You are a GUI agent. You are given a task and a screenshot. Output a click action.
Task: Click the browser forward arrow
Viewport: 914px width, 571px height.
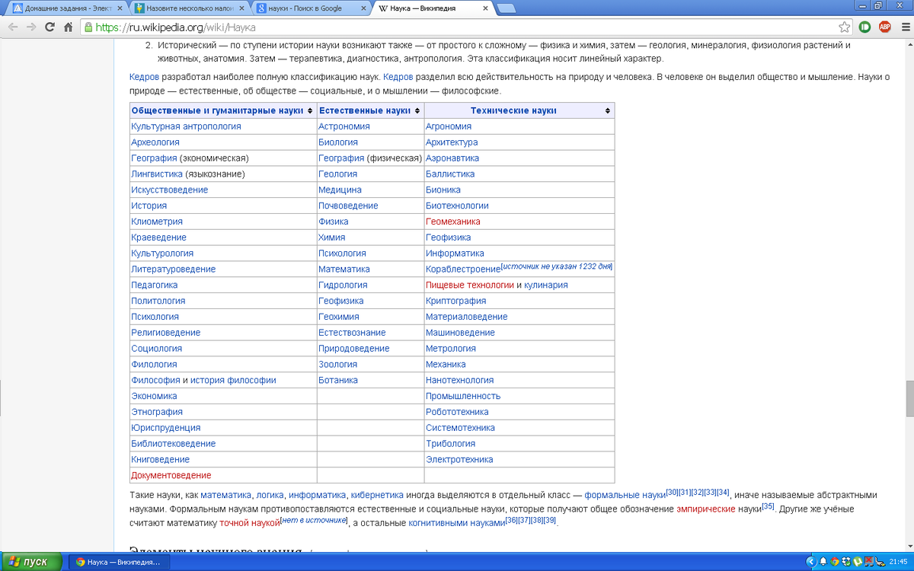pos(31,27)
